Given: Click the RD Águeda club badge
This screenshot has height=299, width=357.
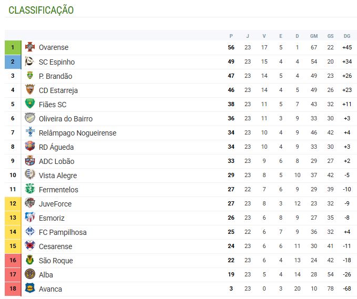Looking at the screenshot, I should 30,146.
